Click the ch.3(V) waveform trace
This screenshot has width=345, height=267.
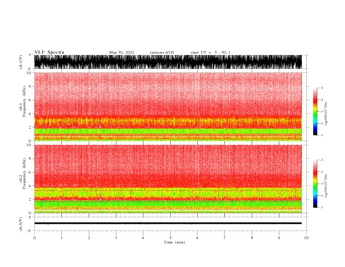click(168, 223)
